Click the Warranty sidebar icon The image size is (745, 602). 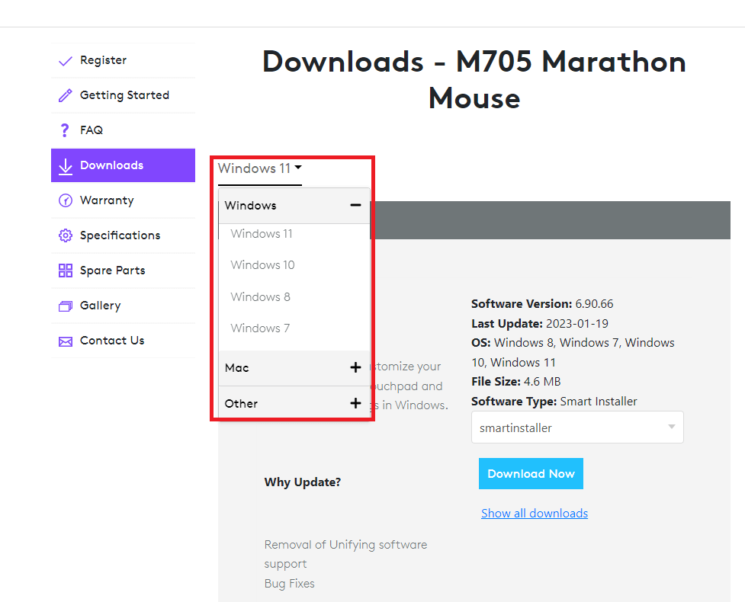point(66,201)
